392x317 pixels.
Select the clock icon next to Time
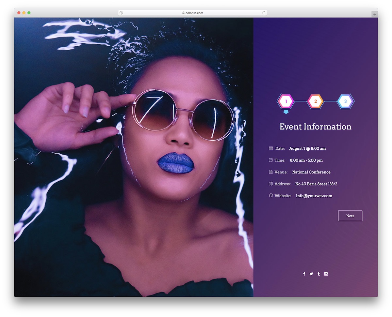[271, 160]
